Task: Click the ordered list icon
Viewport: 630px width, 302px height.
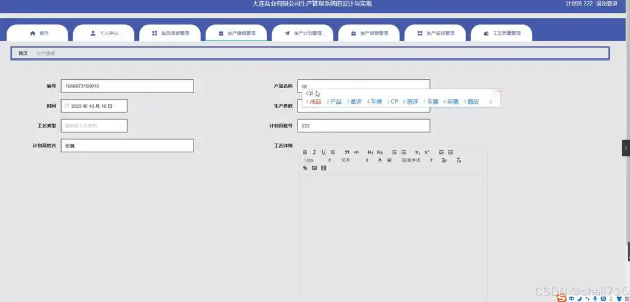Action: 394,152
